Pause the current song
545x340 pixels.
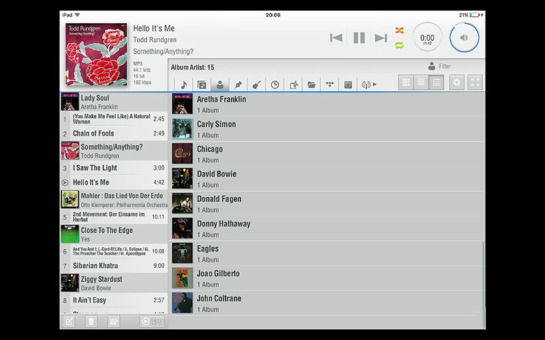[x=359, y=38]
